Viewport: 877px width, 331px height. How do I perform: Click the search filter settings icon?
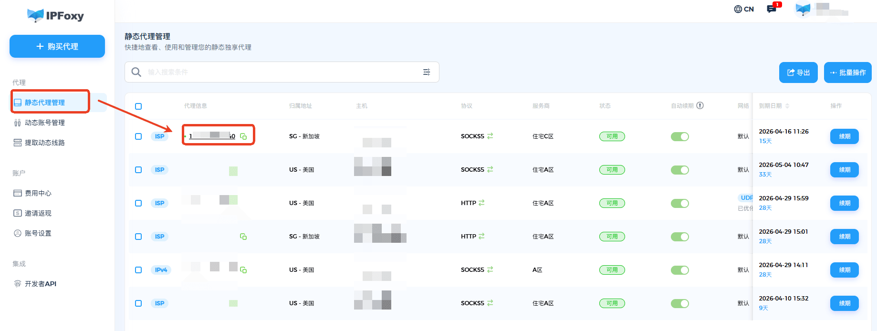(427, 72)
